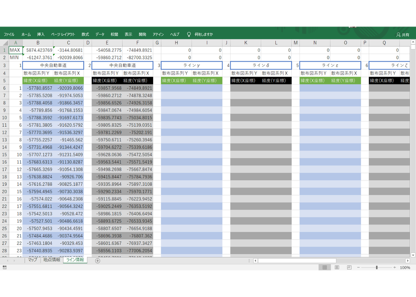Click the select-all corner triangle
Viewport: 416px width, 297px height.
click(x=5, y=43)
